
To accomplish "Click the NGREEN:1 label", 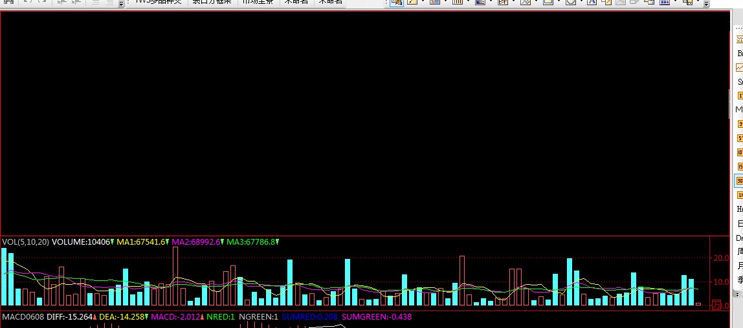I will pos(258,317).
